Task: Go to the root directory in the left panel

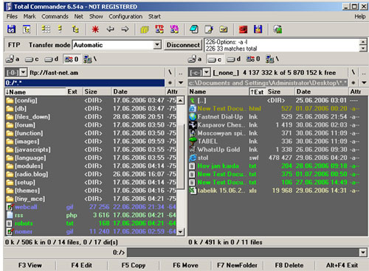Action: (x=170, y=73)
